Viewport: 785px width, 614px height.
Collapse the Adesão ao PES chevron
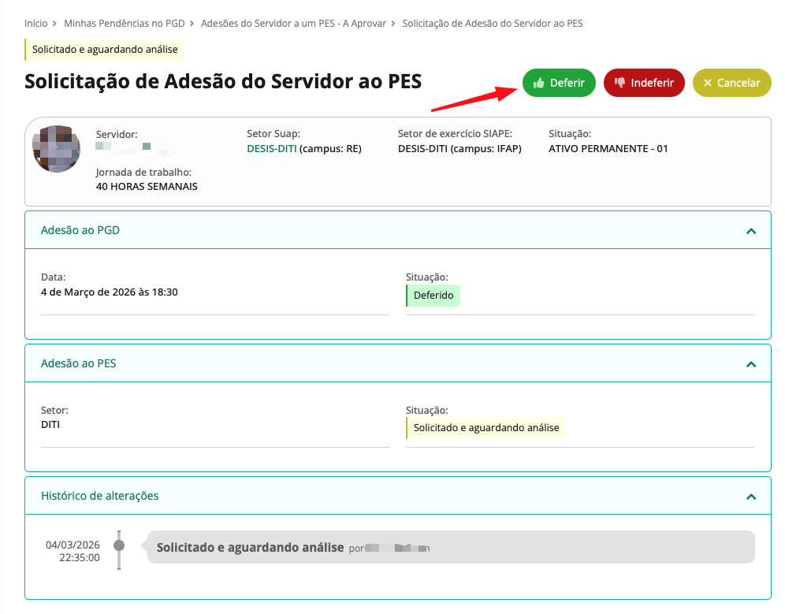click(750, 364)
